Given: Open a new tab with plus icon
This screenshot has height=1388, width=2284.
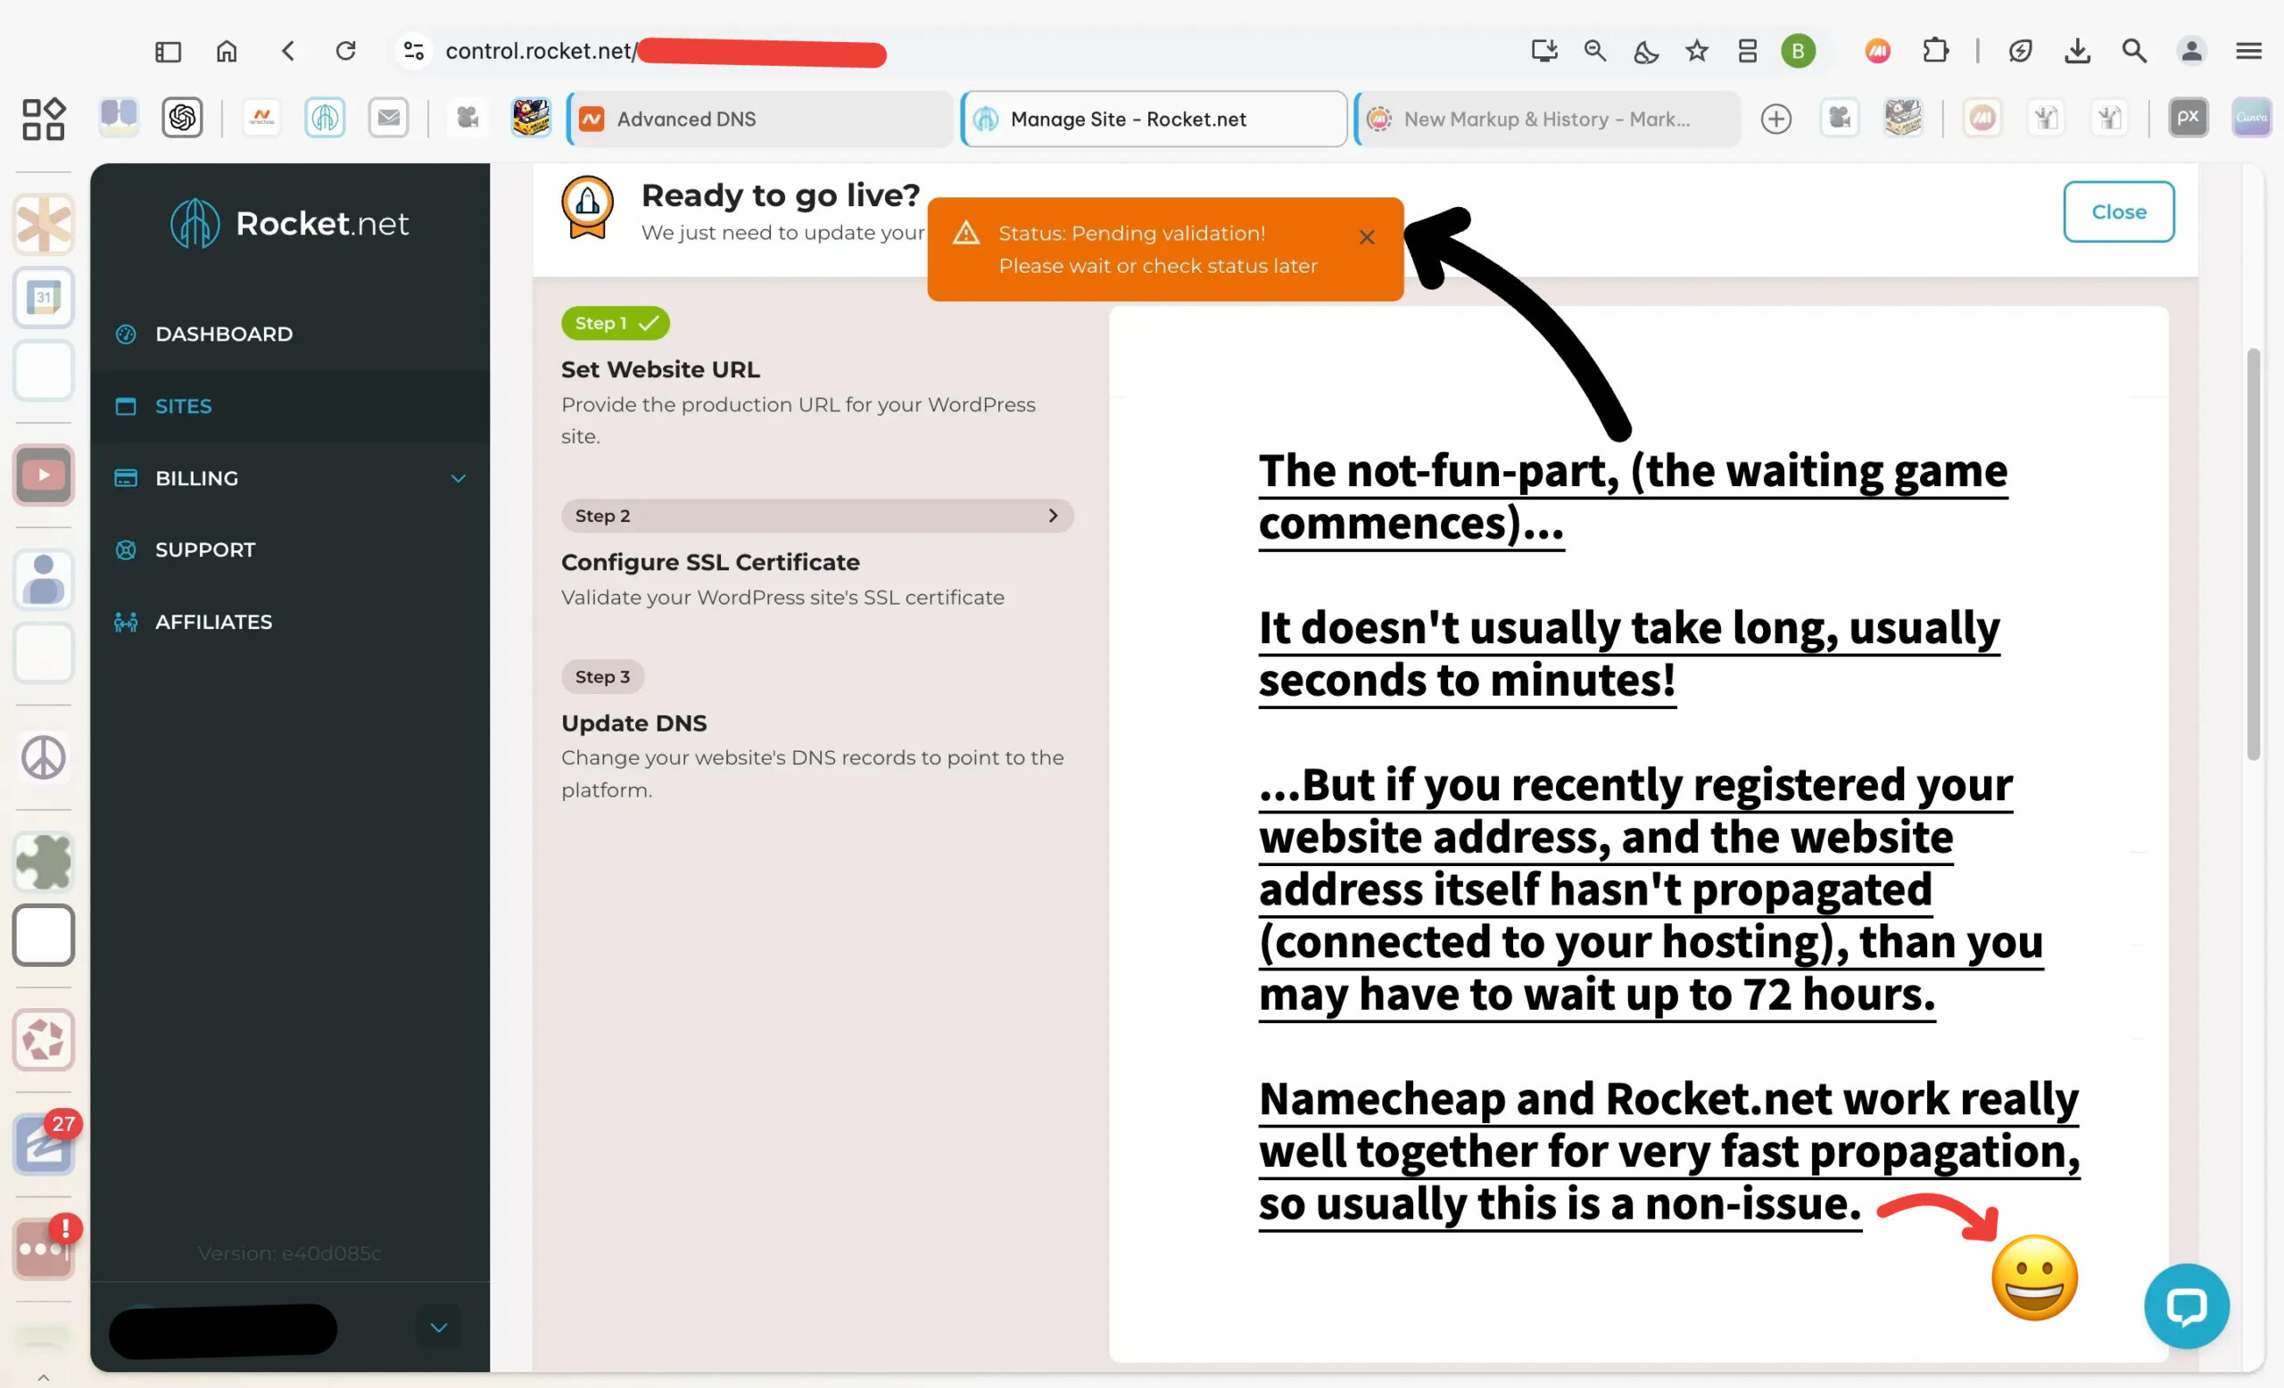Looking at the screenshot, I should tap(1775, 119).
